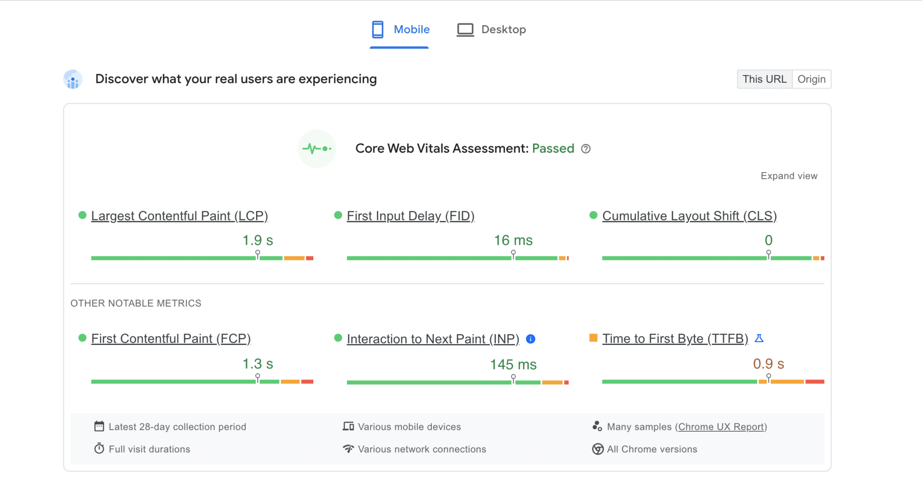
Task: Select the Mobile phone icon tab
Action: (x=377, y=29)
